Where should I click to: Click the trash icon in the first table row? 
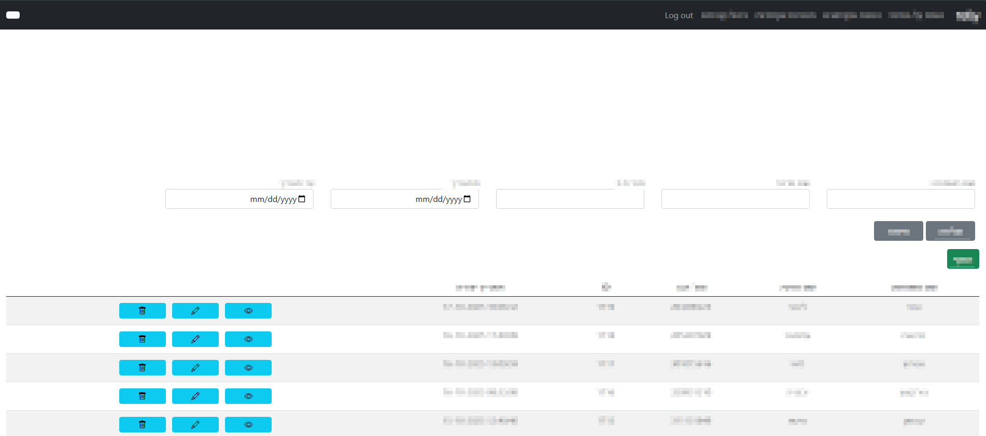pos(142,311)
